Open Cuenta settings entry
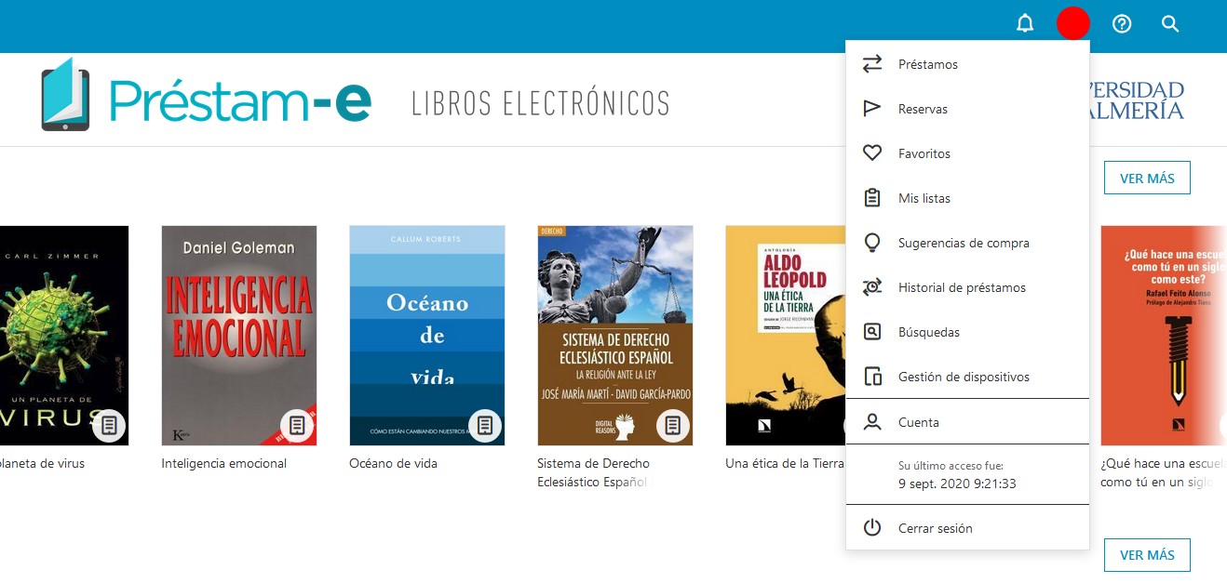The image size is (1227, 583). (x=967, y=422)
